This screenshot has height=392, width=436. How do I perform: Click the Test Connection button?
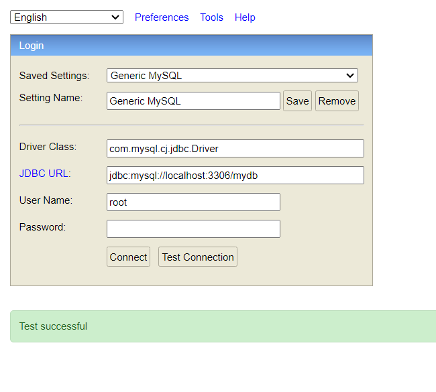tap(198, 257)
